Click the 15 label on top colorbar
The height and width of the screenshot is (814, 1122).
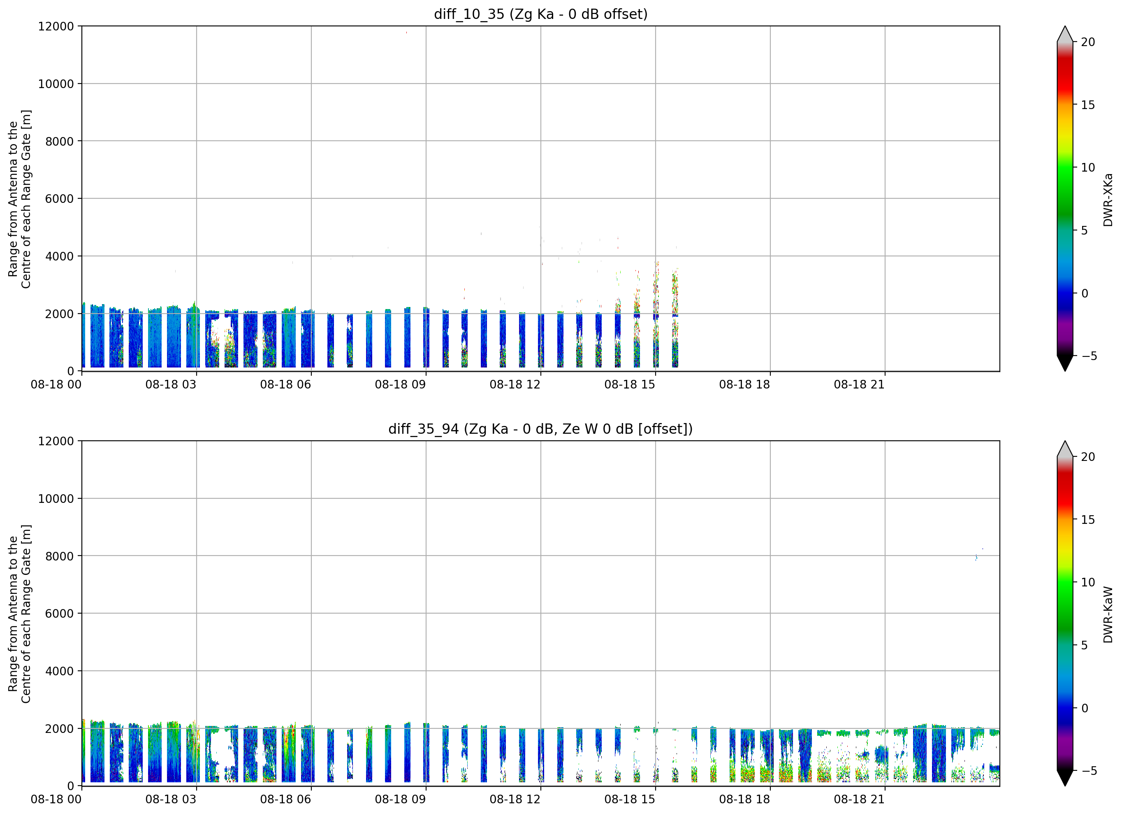[x=1088, y=105]
